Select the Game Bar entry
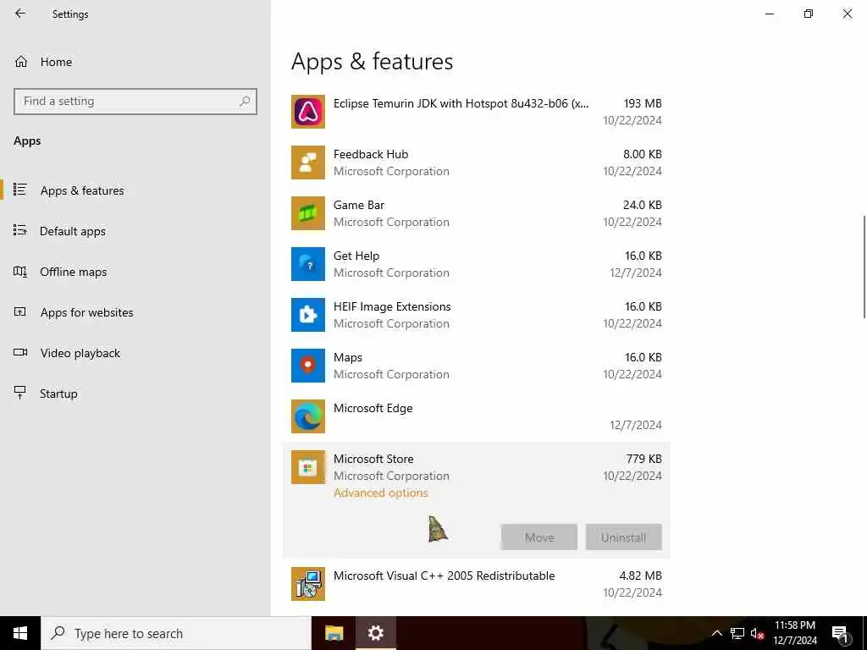This screenshot has width=867, height=650. pyautogui.click(x=477, y=213)
